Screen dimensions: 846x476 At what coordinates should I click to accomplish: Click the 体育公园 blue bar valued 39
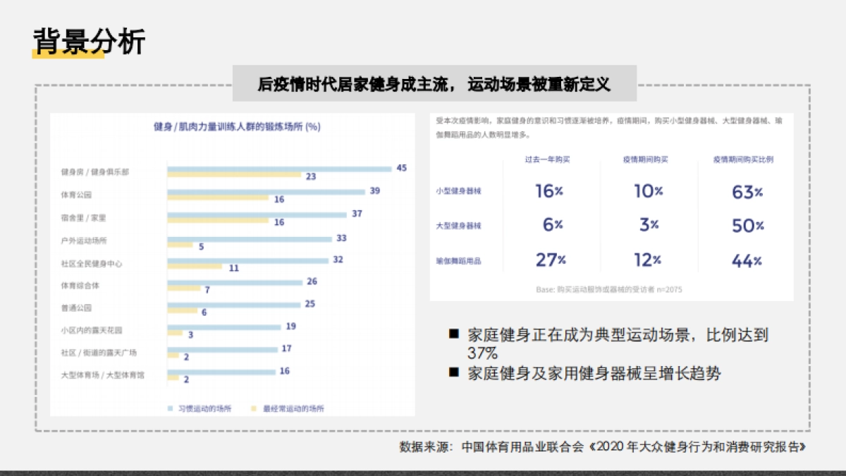[x=266, y=192]
